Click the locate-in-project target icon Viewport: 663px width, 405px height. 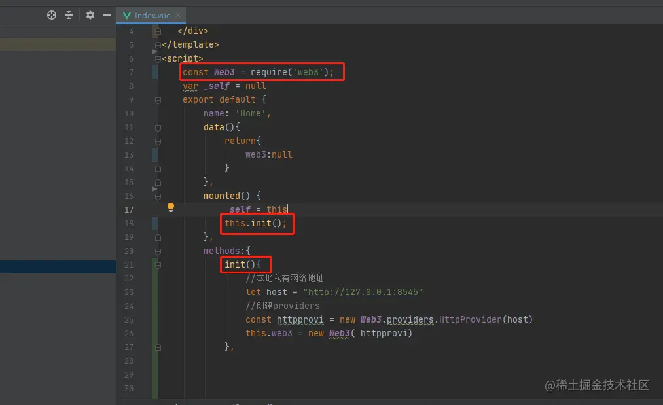pos(52,15)
